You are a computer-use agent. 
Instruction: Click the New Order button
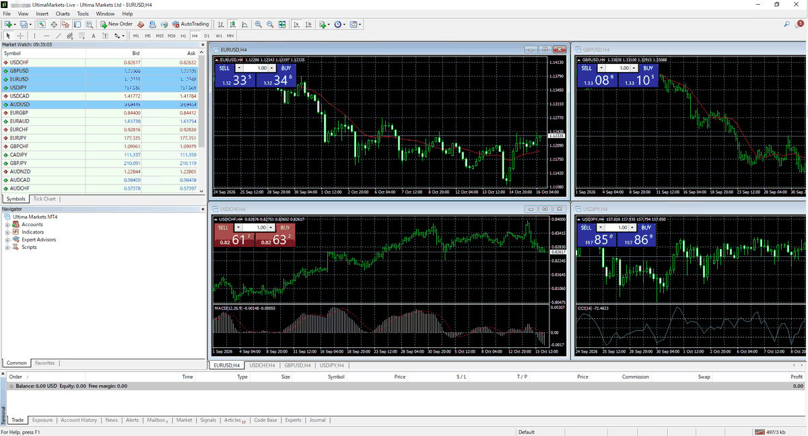116,24
